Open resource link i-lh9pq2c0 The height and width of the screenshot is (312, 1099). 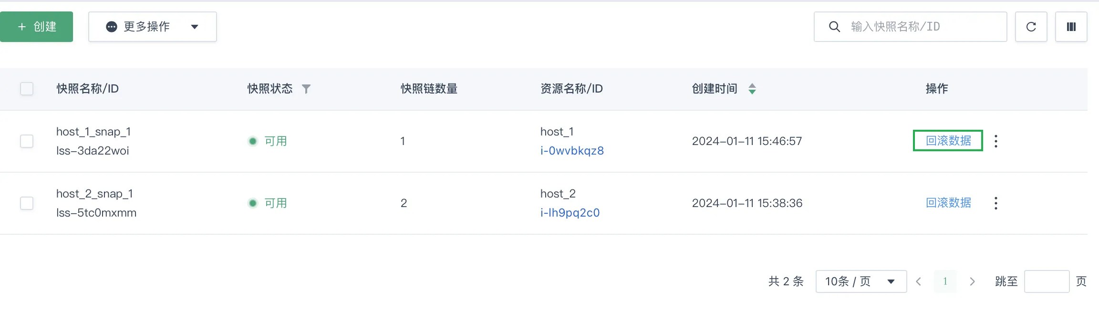pyautogui.click(x=570, y=213)
